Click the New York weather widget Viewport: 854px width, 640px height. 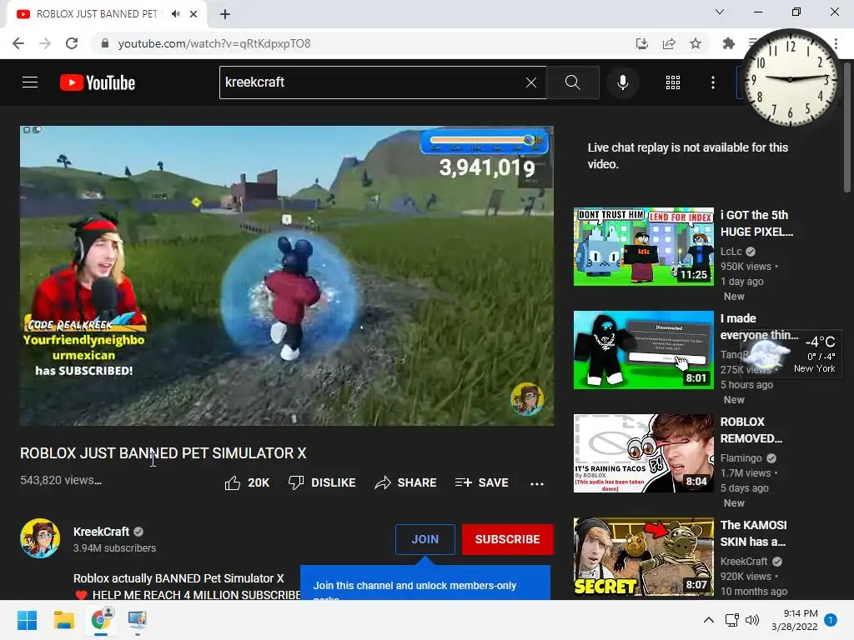pyautogui.click(x=791, y=353)
